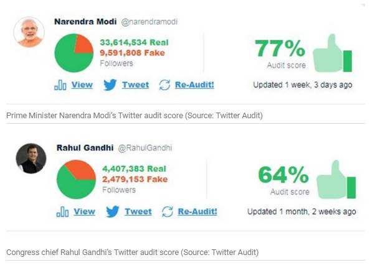Click Twitter bird icon in Rahul Gandhi's card
Image resolution: width=375 pixels, height=278 pixels.
click(x=113, y=211)
